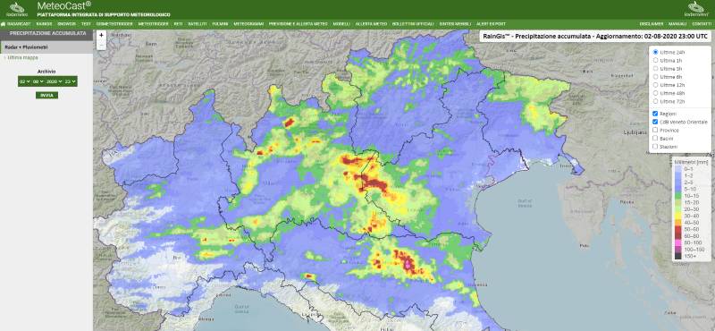Image resolution: width=715 pixels, height=331 pixels.
Task: Enable the Stazioni overlay checkbox
Action: 655,147
